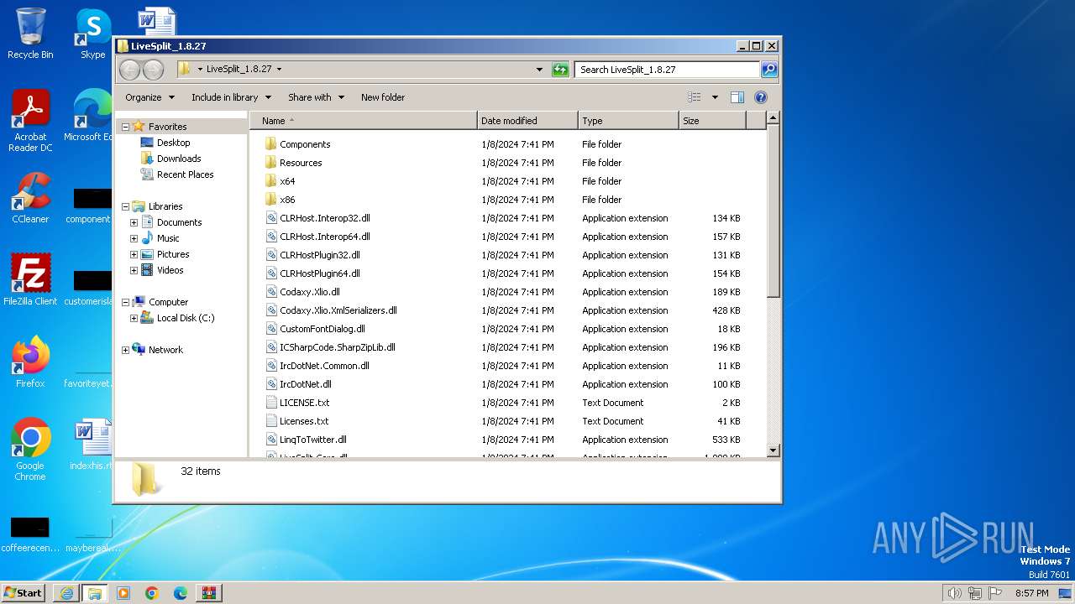Click the Media Player taskbar icon

(123, 592)
